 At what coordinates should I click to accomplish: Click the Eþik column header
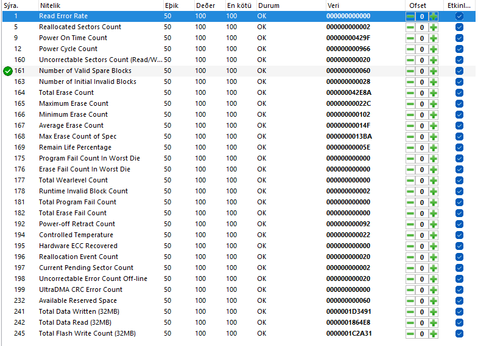(x=178, y=5)
